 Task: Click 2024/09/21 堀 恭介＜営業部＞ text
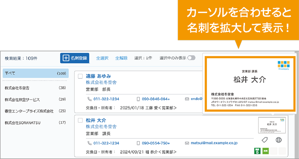tap(148, 152)
